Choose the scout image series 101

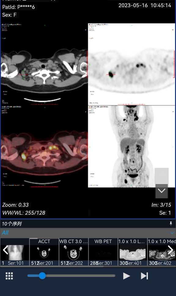(x=15, y=252)
